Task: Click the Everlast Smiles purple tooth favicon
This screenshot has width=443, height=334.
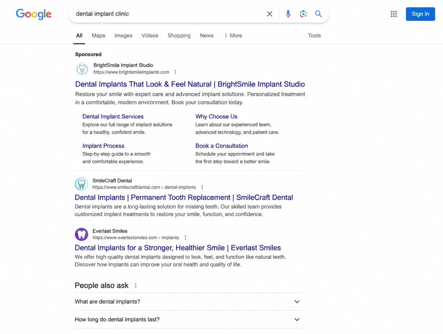Action: pos(82,234)
